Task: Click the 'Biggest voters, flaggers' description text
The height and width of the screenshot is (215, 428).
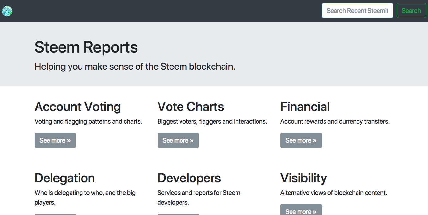Action: (x=212, y=122)
